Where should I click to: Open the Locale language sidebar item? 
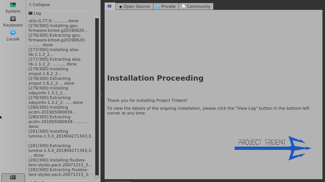pyautogui.click(x=13, y=36)
